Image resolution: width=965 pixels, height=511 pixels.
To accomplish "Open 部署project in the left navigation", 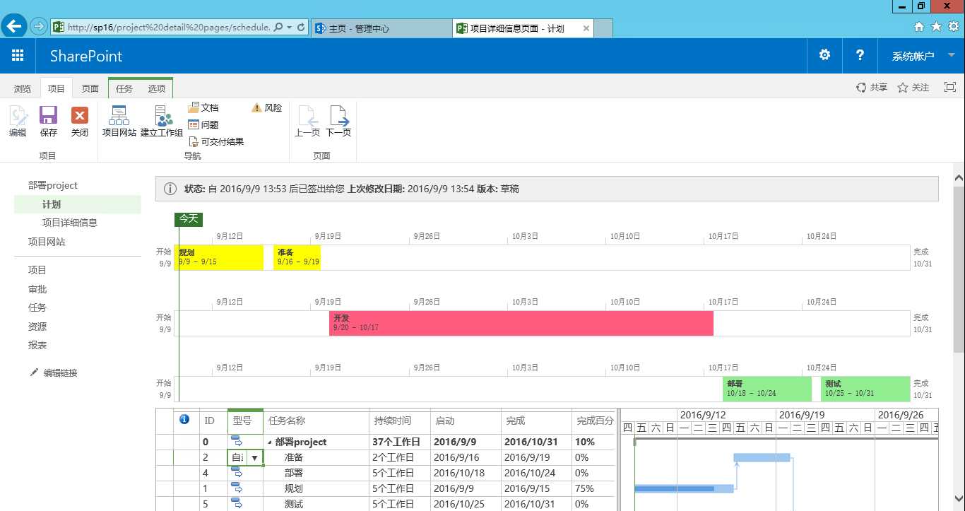I will point(53,185).
